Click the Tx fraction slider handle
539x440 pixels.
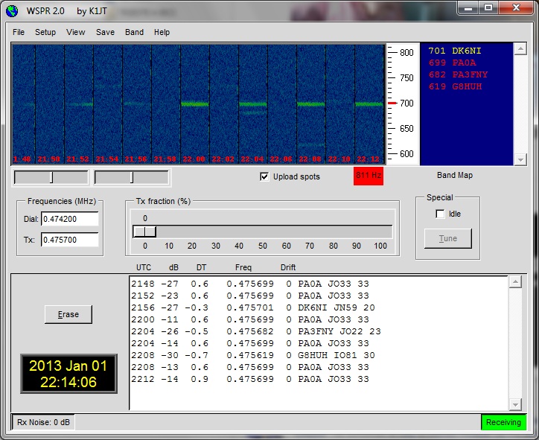pyautogui.click(x=144, y=232)
